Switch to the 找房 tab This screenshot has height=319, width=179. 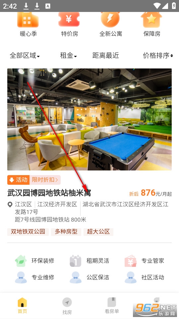click(x=67, y=306)
